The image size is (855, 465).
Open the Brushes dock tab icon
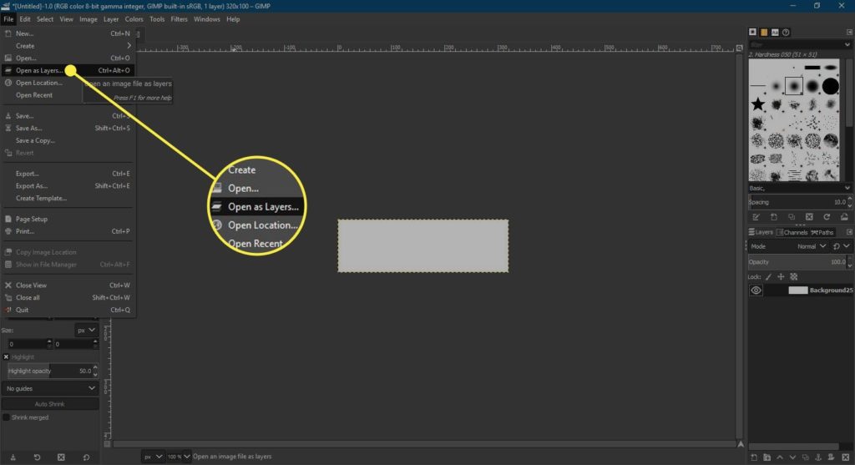click(x=752, y=33)
